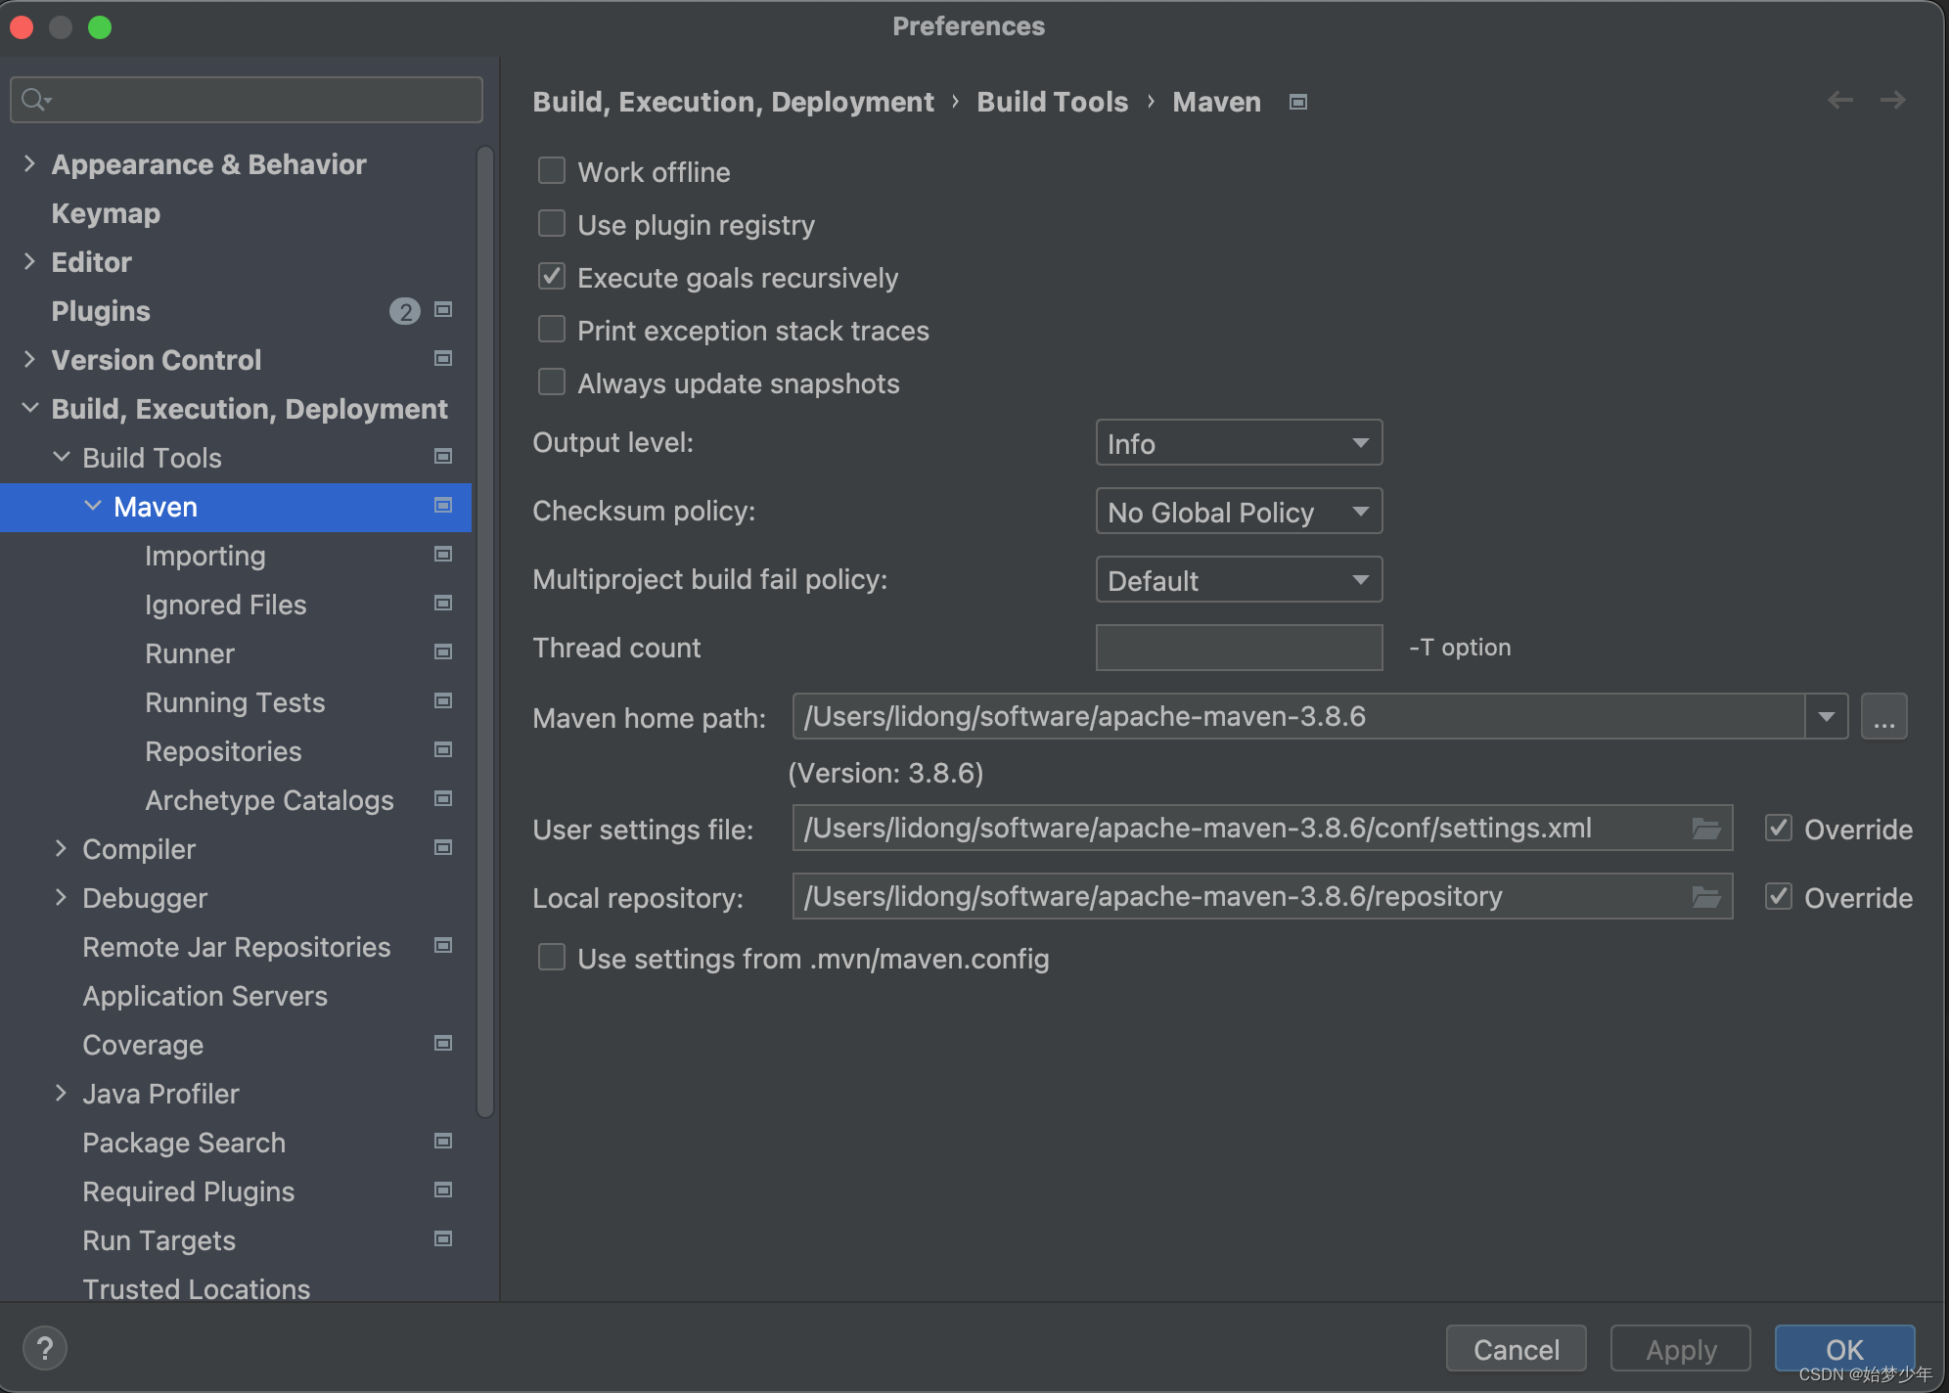Click the settings search input field
This screenshot has height=1393, width=1949.
pyautogui.click(x=247, y=100)
